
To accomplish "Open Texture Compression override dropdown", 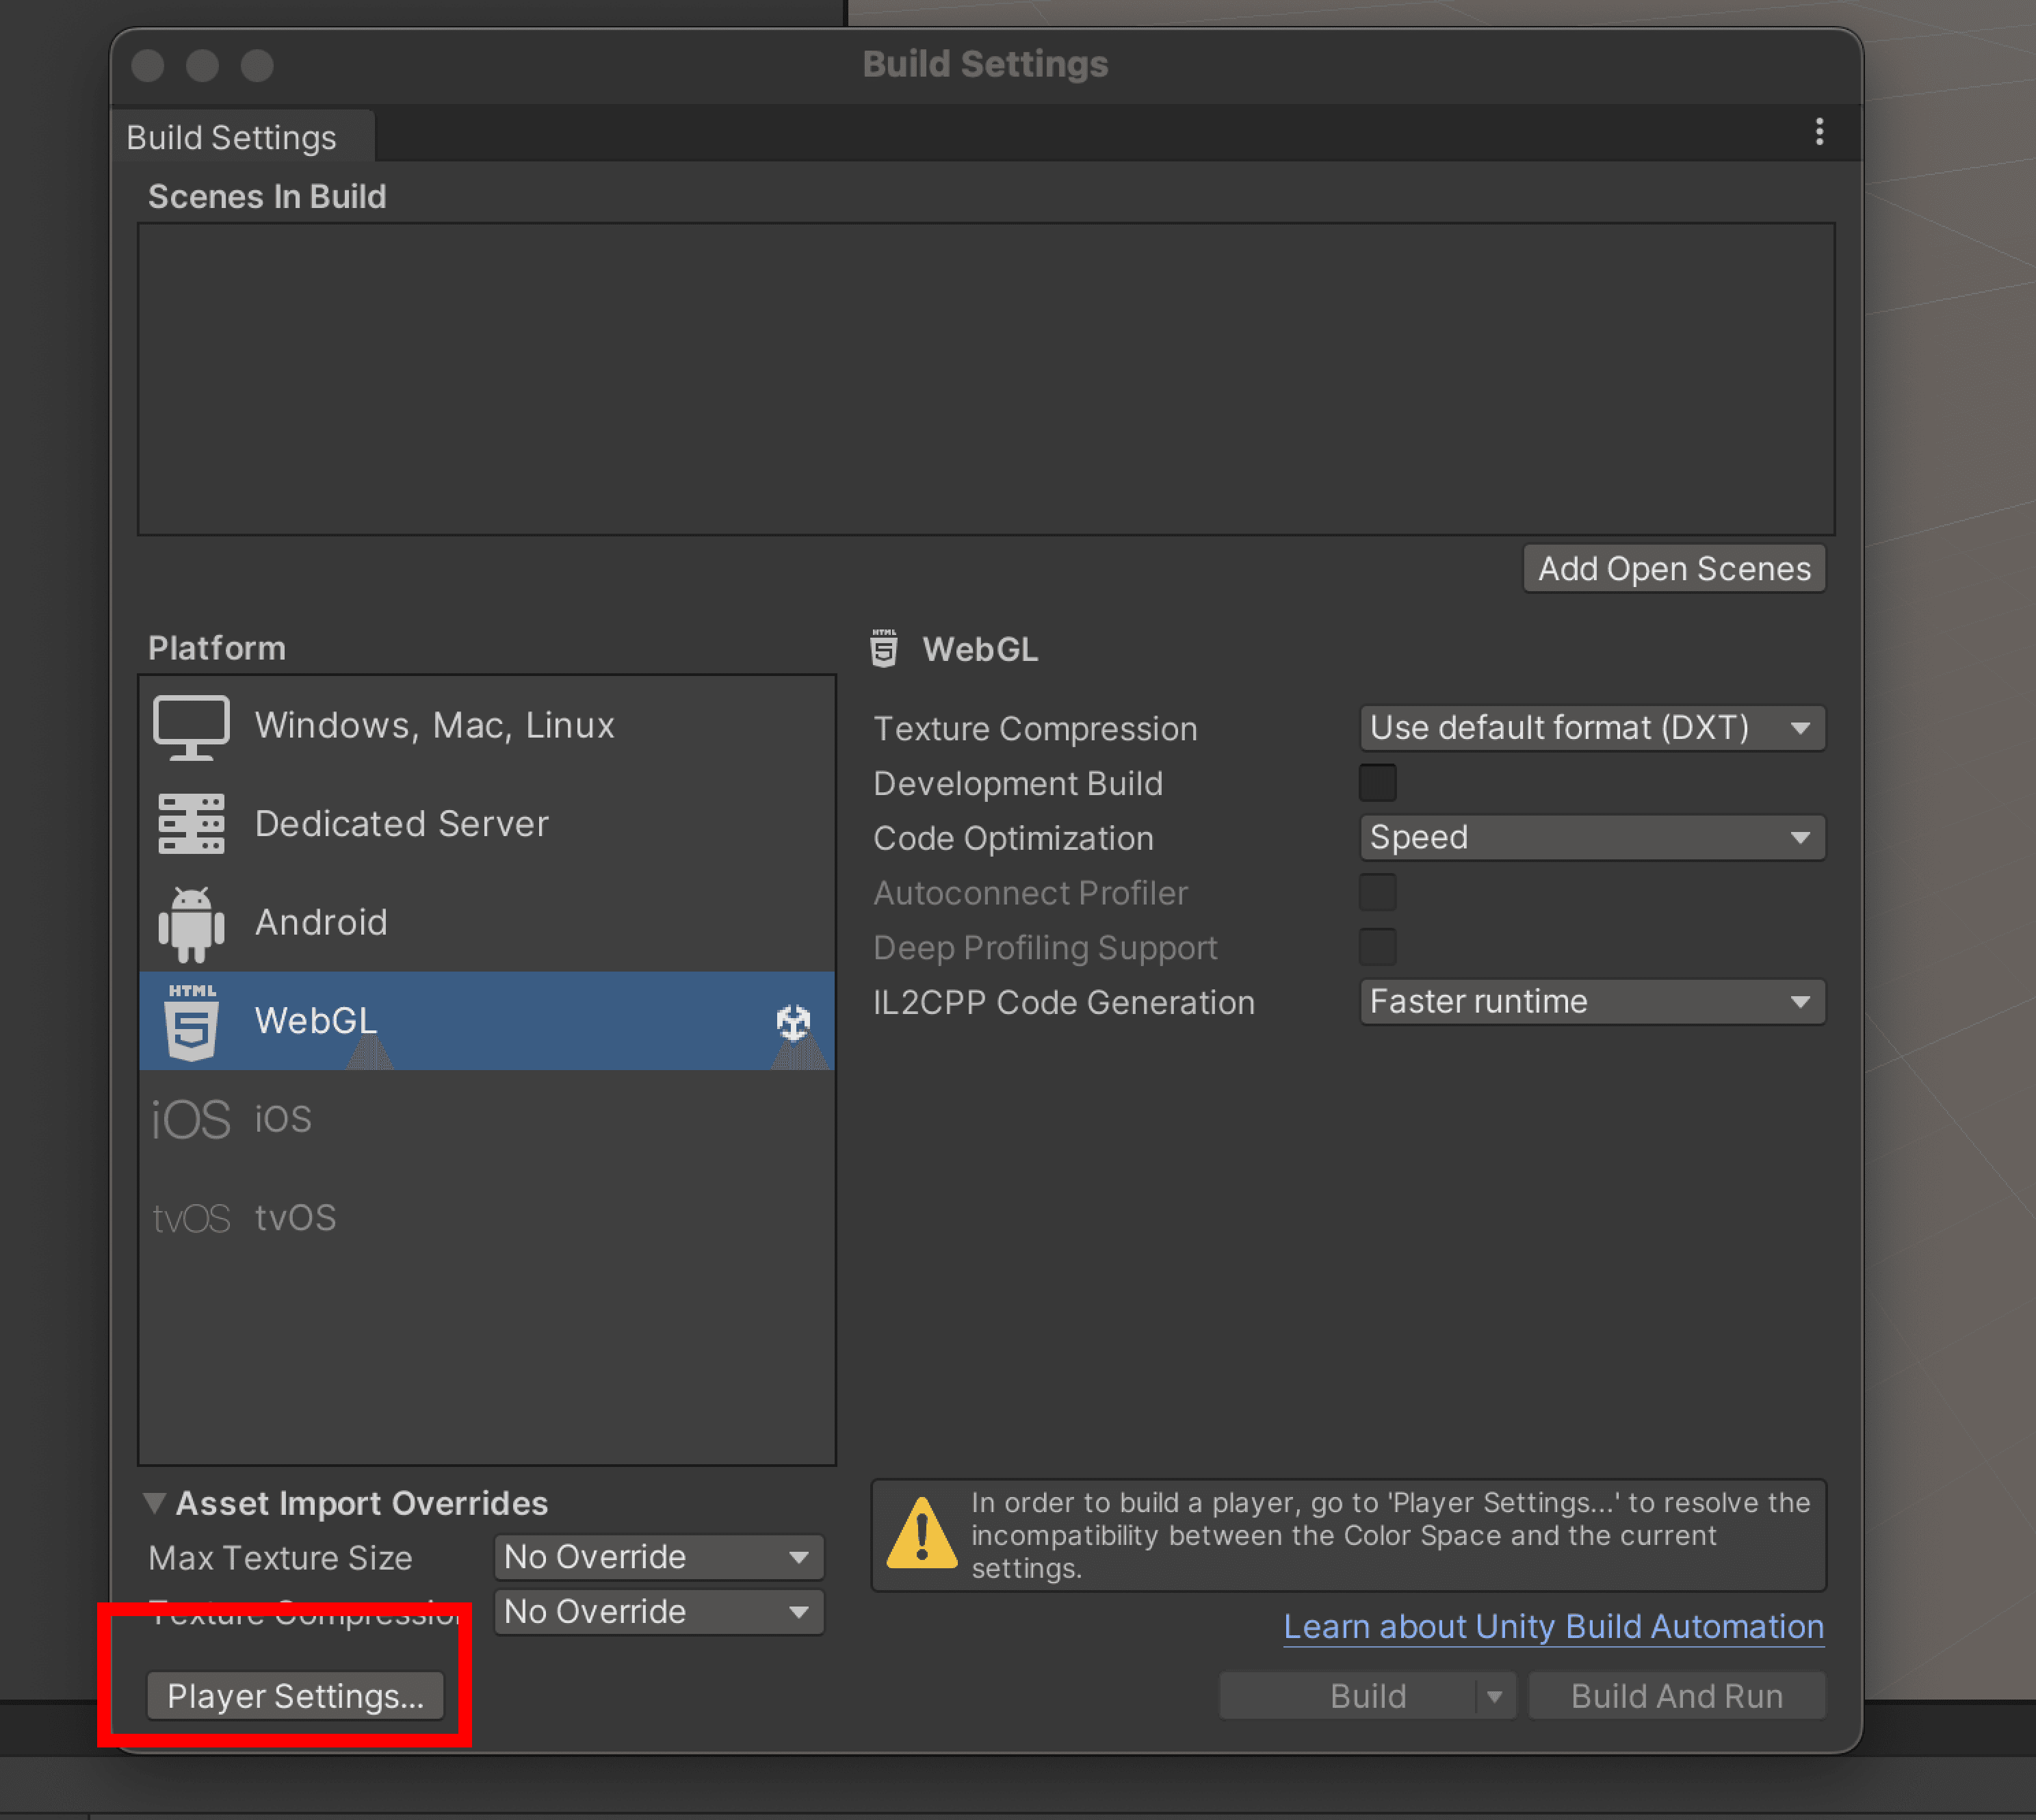I will pos(659,1612).
